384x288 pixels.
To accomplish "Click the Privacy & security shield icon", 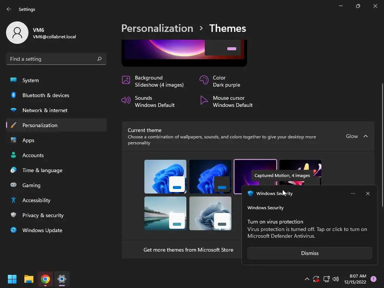I will 13,215.
